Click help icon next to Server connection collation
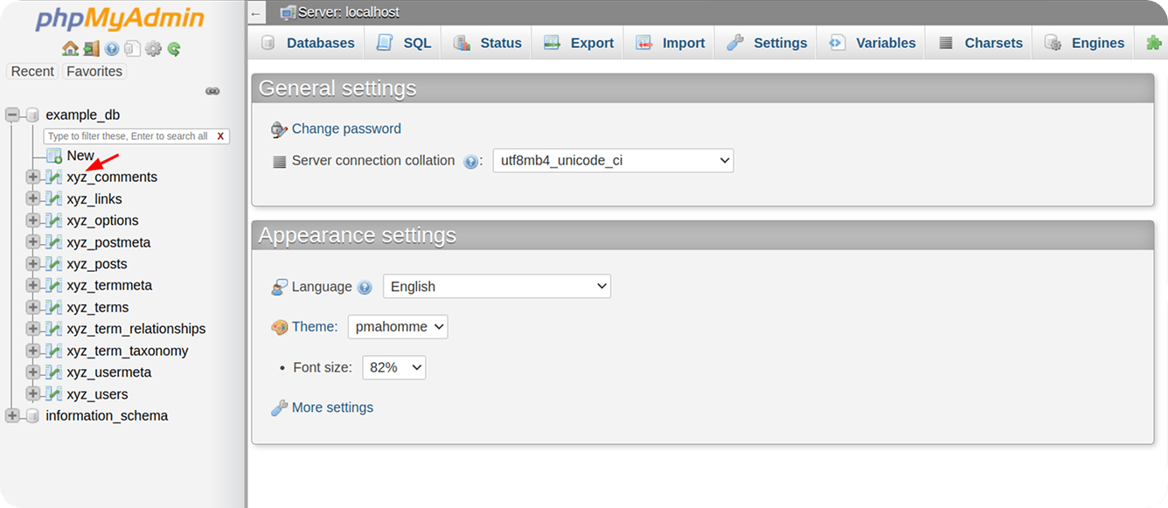The width and height of the screenshot is (1168, 508). pyautogui.click(x=470, y=162)
